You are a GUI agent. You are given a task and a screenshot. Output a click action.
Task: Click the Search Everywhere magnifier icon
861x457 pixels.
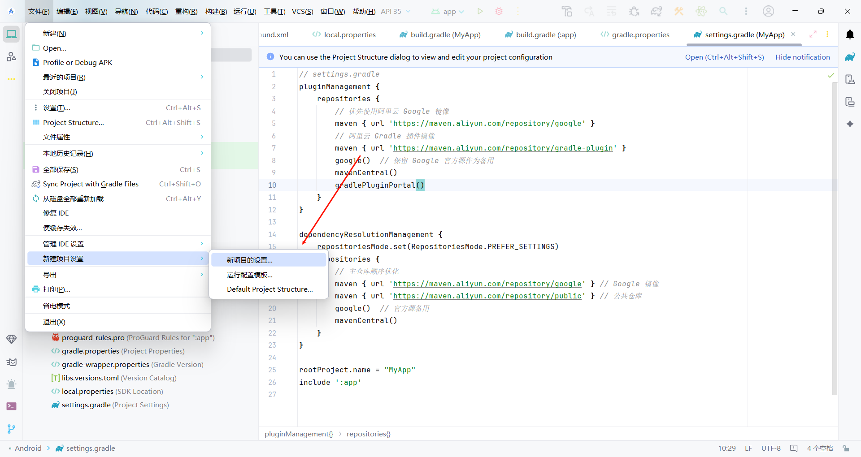pos(723,11)
